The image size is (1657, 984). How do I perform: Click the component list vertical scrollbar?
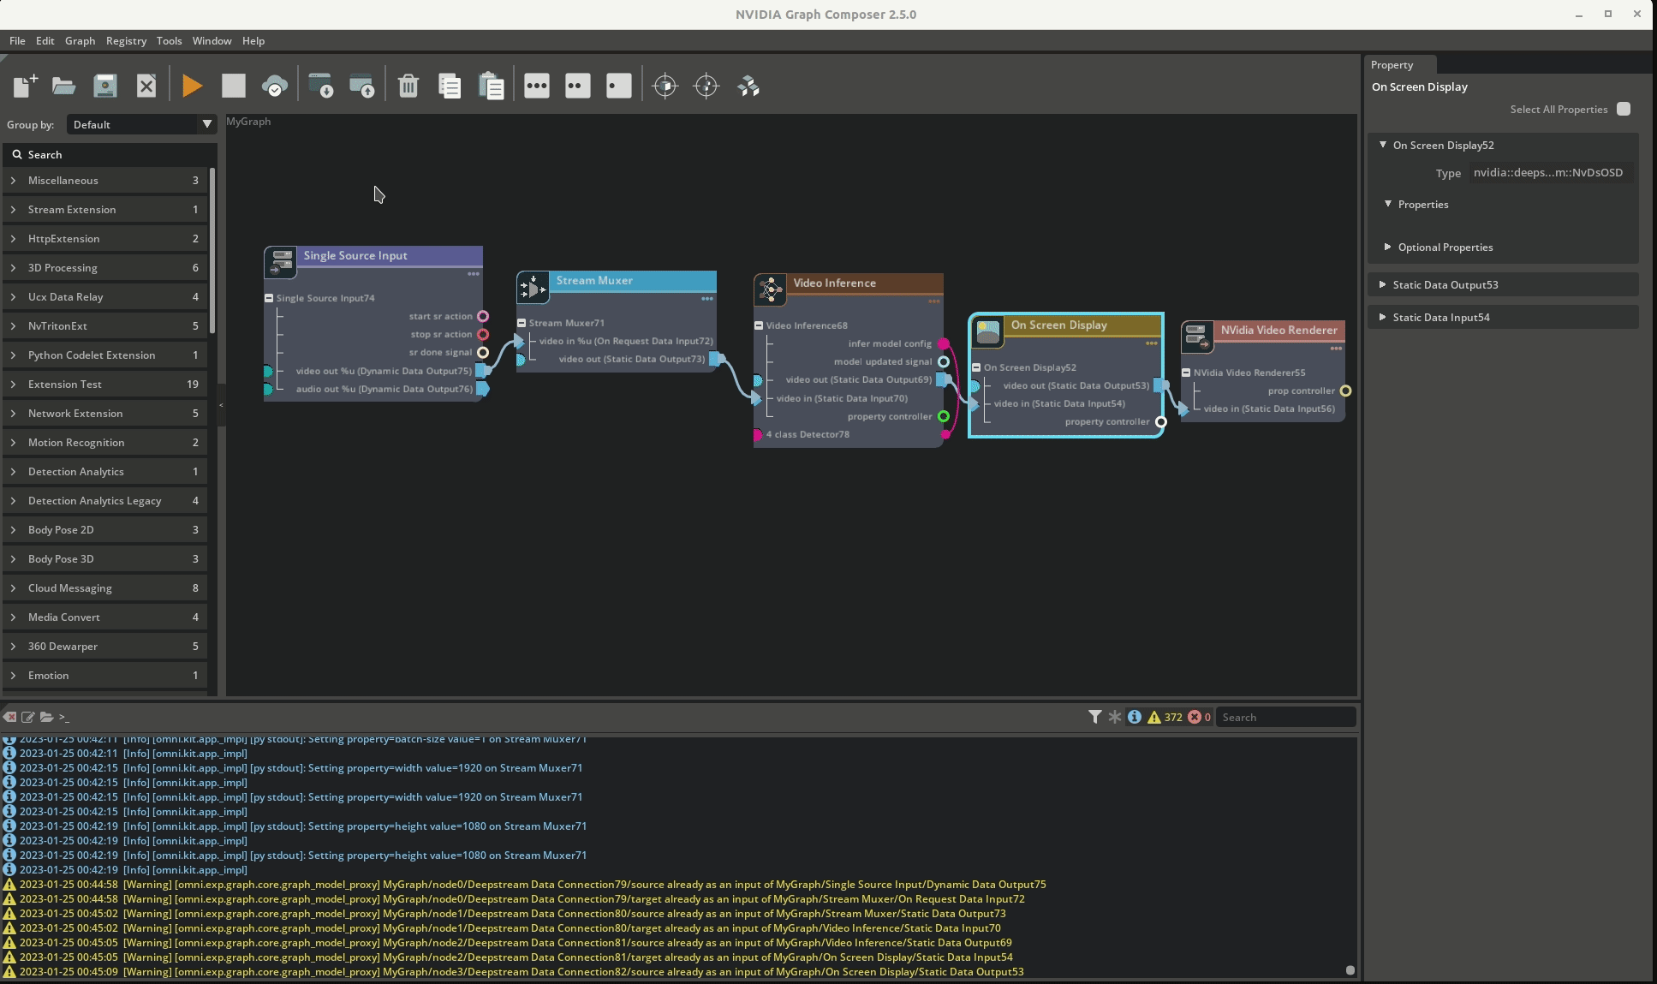tap(212, 251)
